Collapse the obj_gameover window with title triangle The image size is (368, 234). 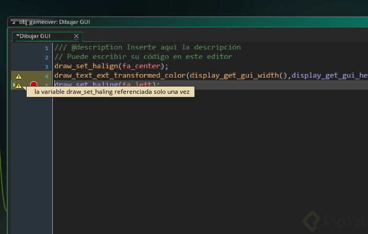pos(14,22)
